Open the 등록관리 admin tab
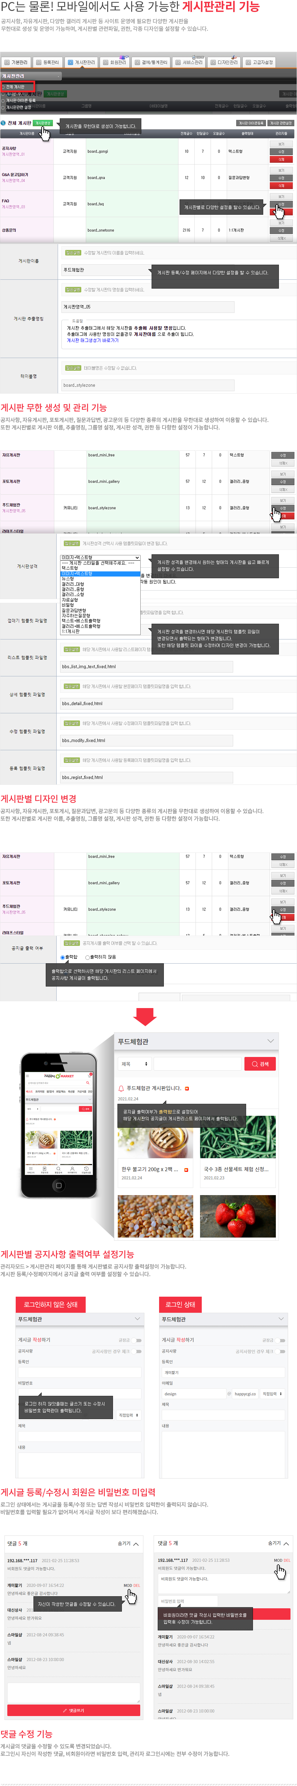Image resolution: width=297 pixels, height=1786 pixels. click(48, 62)
